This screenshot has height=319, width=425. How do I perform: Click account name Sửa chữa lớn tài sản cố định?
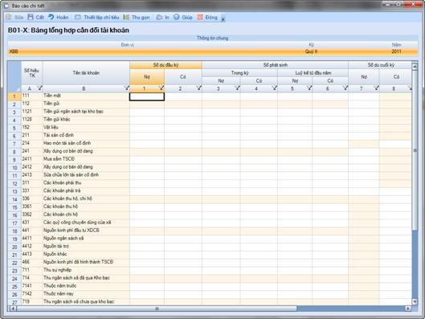coord(71,174)
